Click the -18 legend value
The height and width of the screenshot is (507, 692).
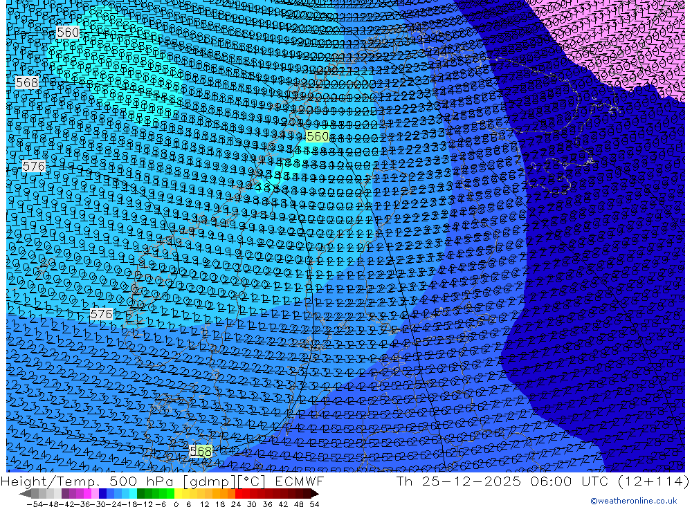click(x=130, y=504)
